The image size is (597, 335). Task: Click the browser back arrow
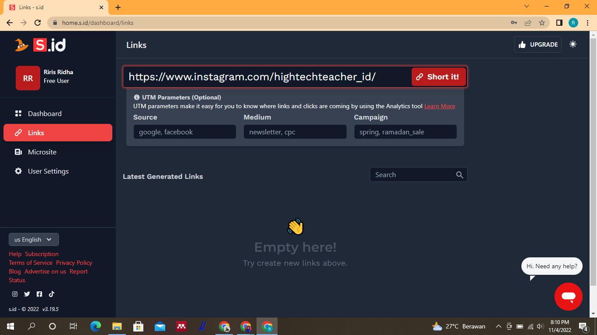tap(10, 23)
